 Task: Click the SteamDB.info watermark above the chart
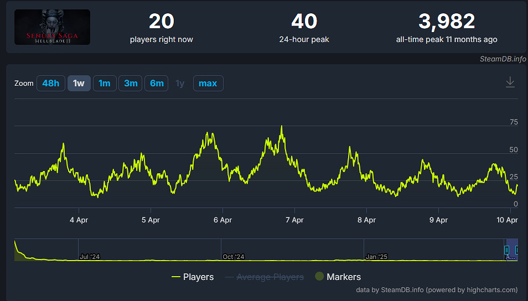[503, 59]
